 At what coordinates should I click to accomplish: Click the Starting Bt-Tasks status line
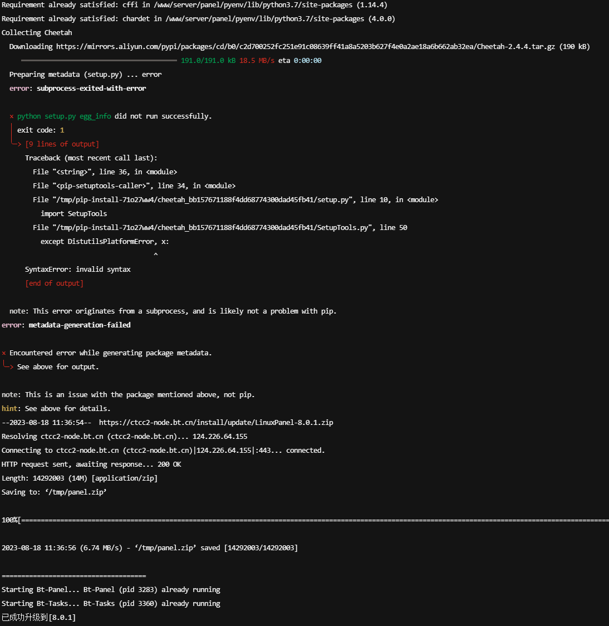point(111,604)
